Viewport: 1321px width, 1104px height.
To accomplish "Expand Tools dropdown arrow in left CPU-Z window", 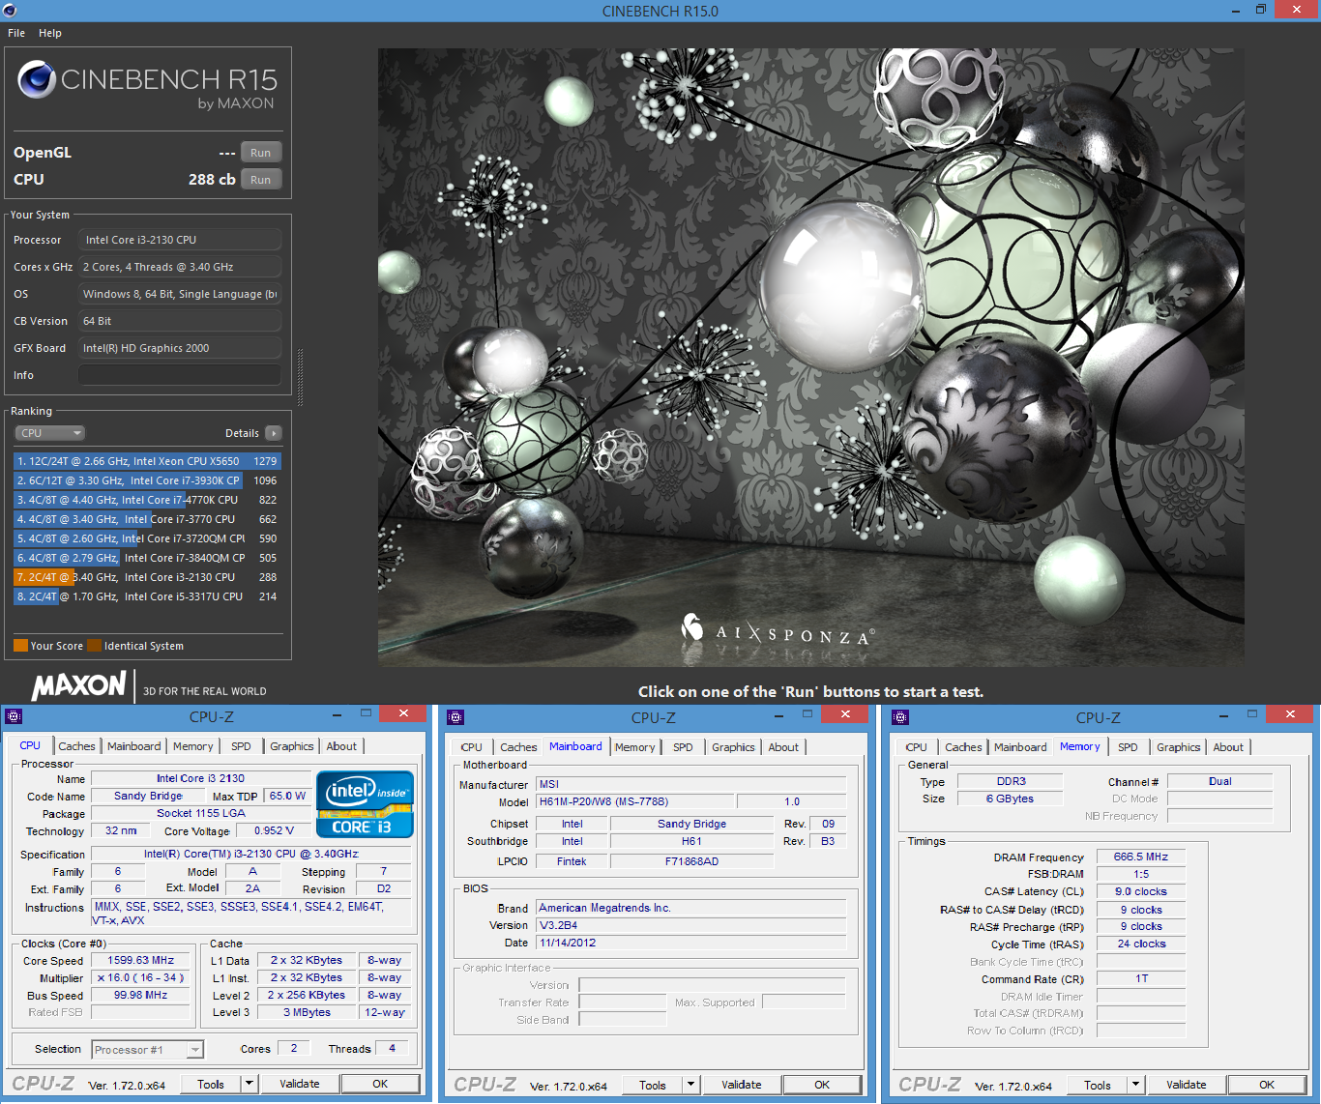I will tap(250, 1084).
